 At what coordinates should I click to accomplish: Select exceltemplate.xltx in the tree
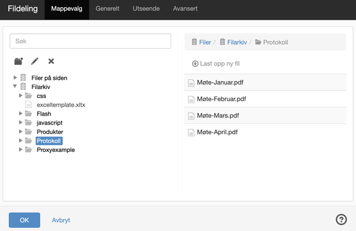tap(61, 105)
